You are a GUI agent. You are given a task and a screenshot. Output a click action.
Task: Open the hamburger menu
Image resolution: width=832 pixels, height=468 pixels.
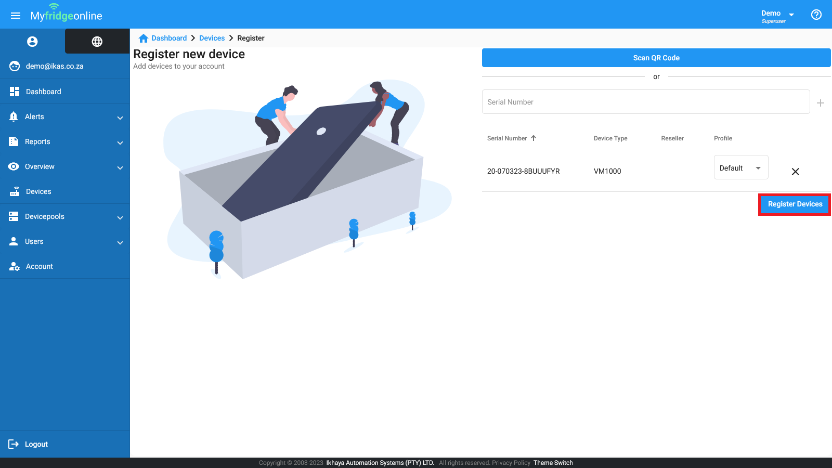click(x=15, y=15)
